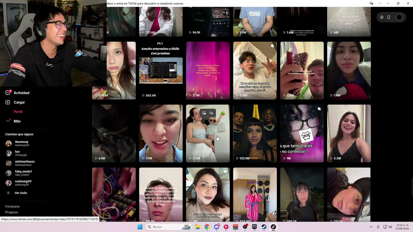413x232 pixels.
Task: Open the title bar three-dots menu
Action: [380, 4]
